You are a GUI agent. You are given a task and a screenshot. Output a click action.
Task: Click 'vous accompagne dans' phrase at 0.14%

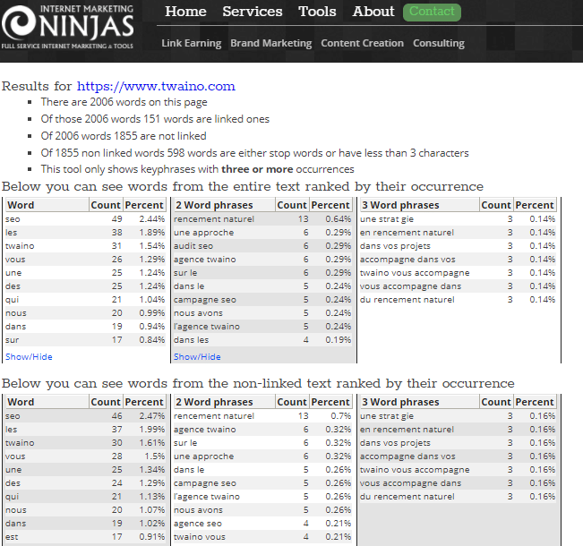(x=410, y=286)
